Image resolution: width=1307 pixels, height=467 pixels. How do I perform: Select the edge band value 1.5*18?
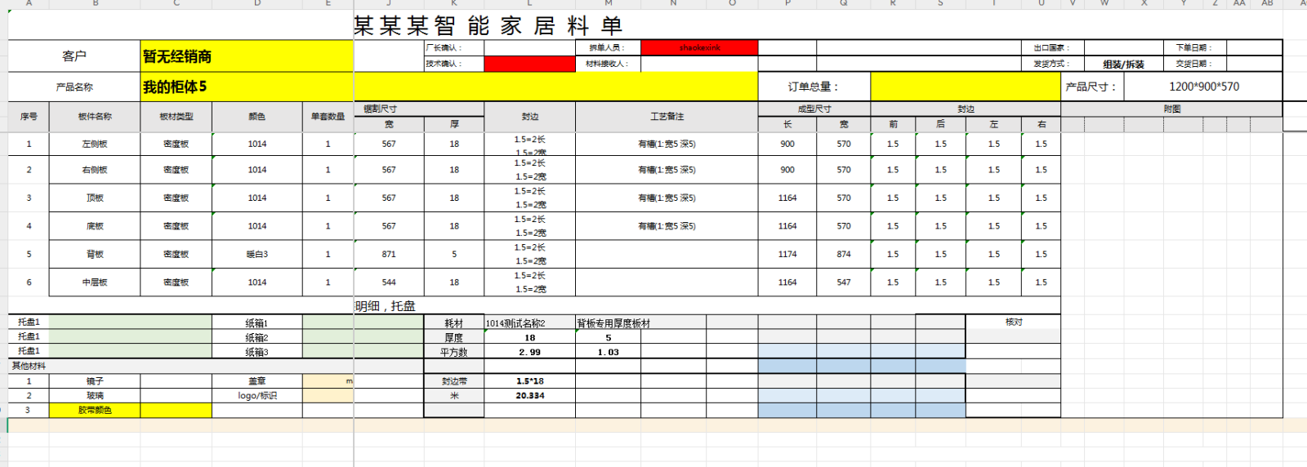(x=529, y=381)
